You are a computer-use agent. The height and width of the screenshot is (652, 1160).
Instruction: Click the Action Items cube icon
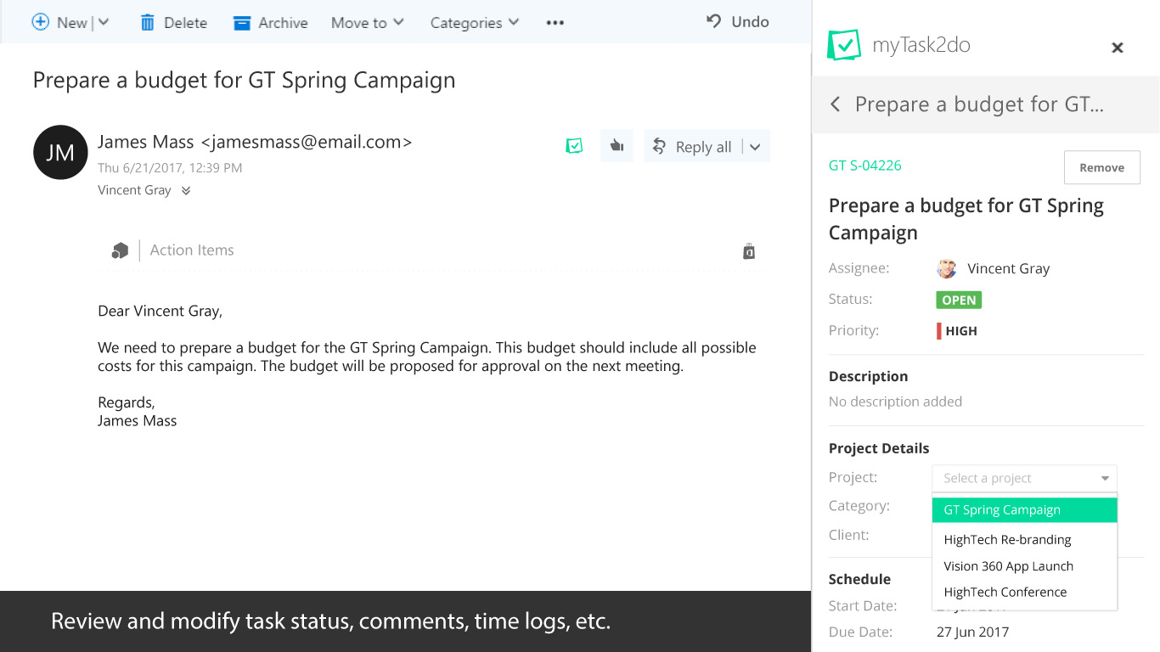coord(120,250)
